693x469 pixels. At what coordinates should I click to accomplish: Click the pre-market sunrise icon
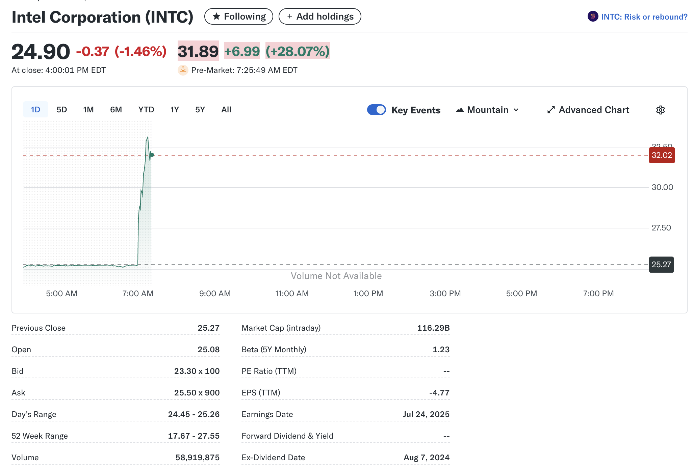[183, 70]
